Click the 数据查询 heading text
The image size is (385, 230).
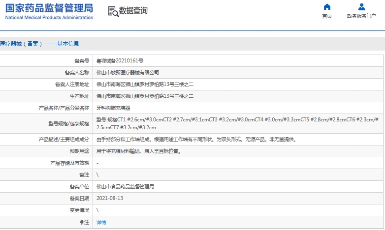pos(133,11)
